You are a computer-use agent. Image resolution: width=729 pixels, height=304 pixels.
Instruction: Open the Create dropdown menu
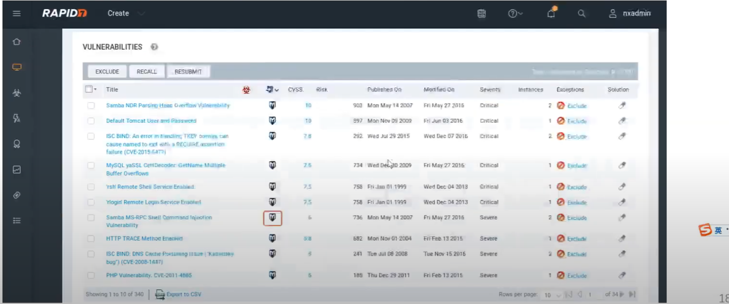[x=125, y=13]
